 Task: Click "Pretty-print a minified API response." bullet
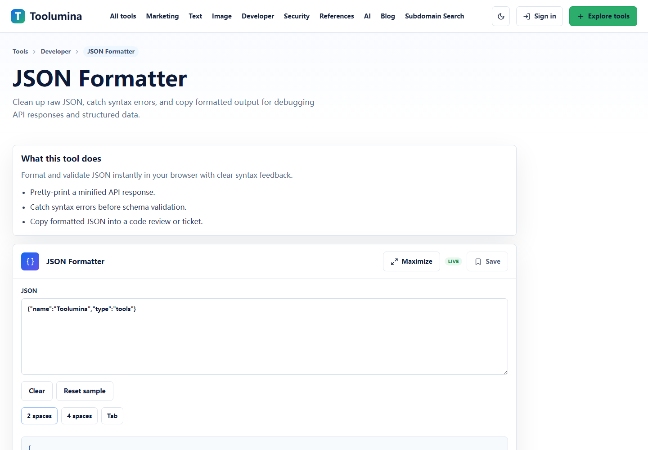[93, 192]
